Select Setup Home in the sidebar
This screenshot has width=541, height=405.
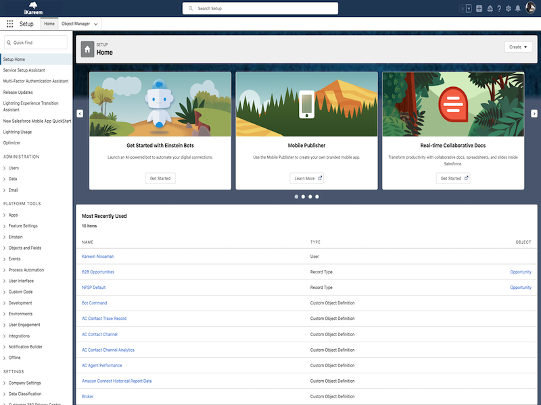[x=37, y=59]
